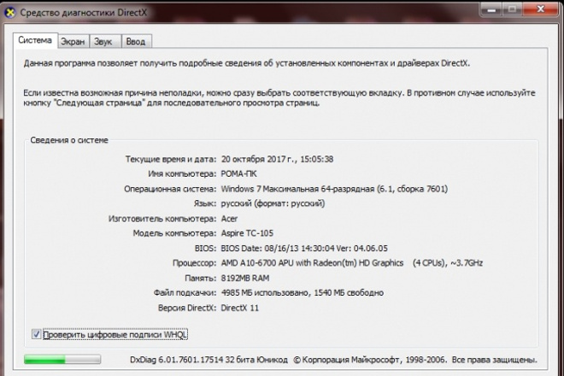Click the Файл подкачки label

[x=185, y=293]
